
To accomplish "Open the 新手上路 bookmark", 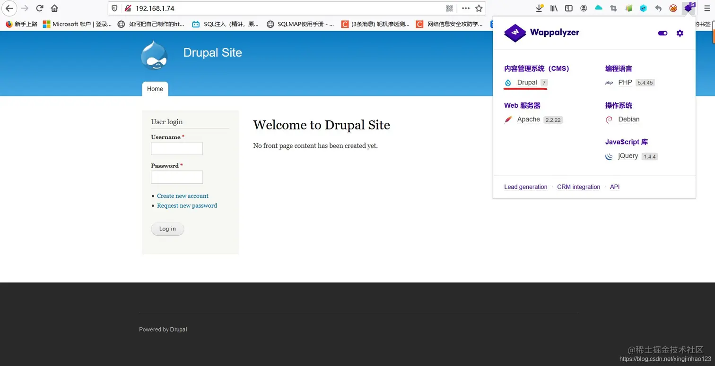I will (21, 24).
